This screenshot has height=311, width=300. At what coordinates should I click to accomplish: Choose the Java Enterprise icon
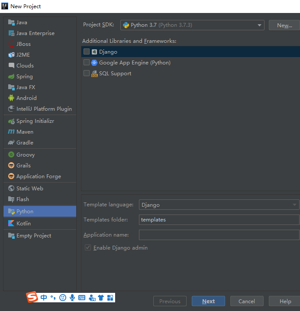[11, 33]
